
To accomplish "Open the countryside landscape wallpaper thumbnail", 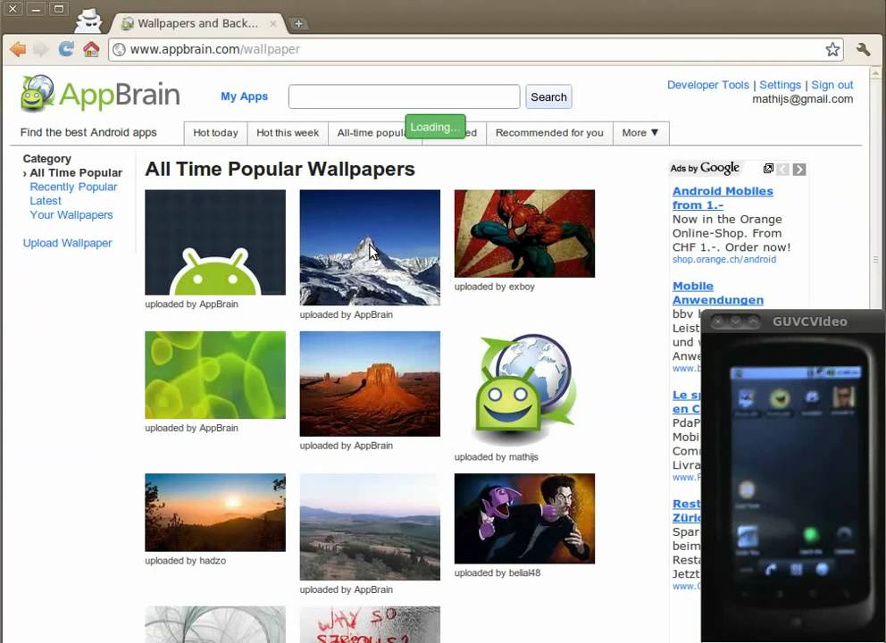I will coord(370,527).
